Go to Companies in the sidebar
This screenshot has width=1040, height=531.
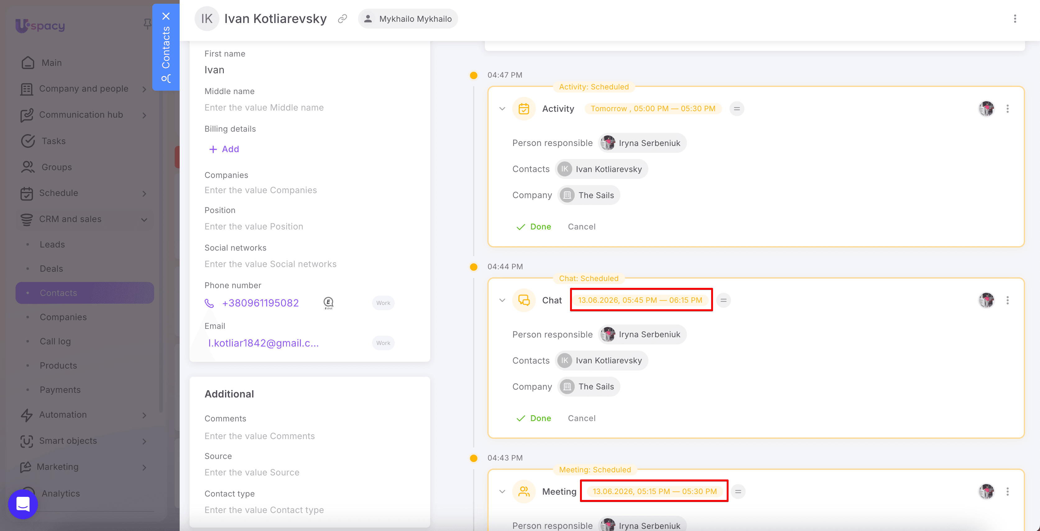point(63,317)
